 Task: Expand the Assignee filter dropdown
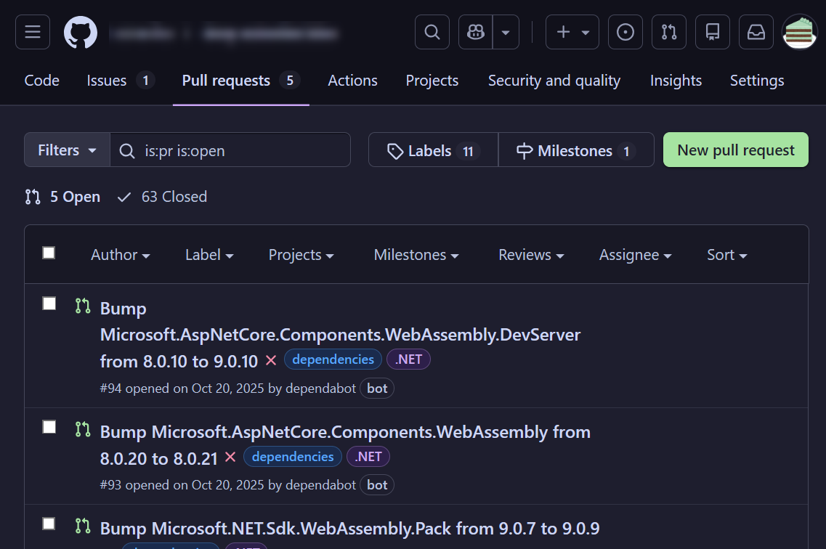(636, 255)
